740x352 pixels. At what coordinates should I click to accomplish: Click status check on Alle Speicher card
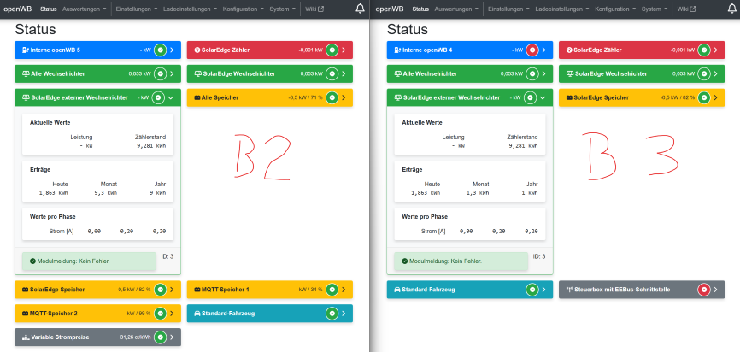coord(332,97)
